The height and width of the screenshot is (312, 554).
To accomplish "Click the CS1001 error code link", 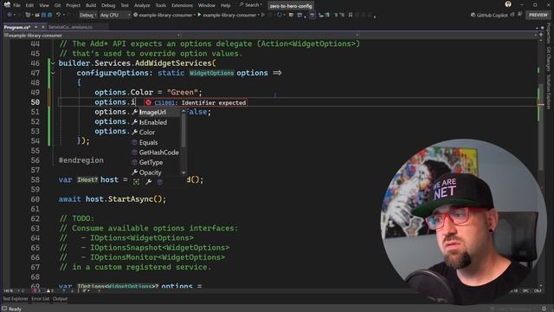I will point(164,102).
